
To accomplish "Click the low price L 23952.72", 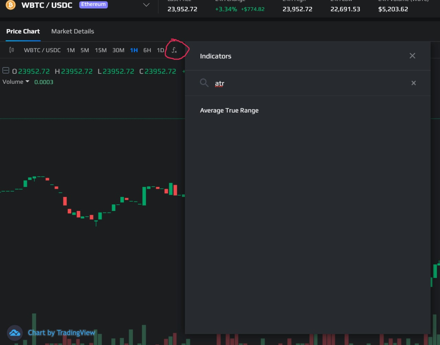I will [116, 71].
